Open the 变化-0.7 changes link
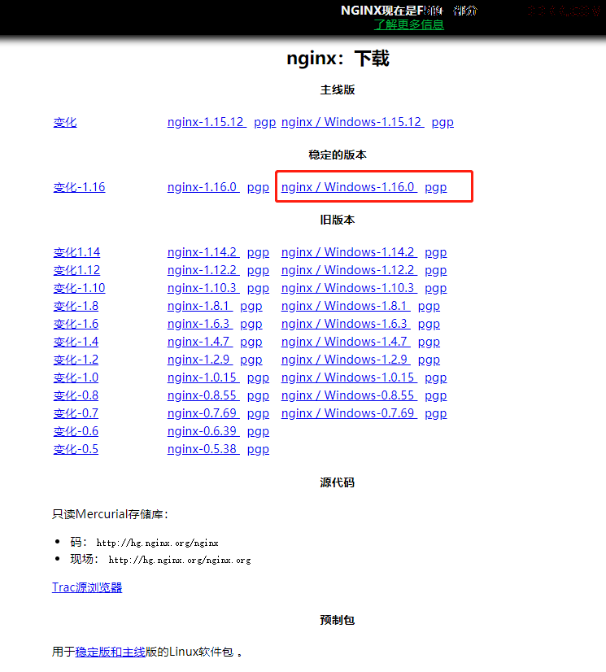606x672 pixels. pos(76,414)
